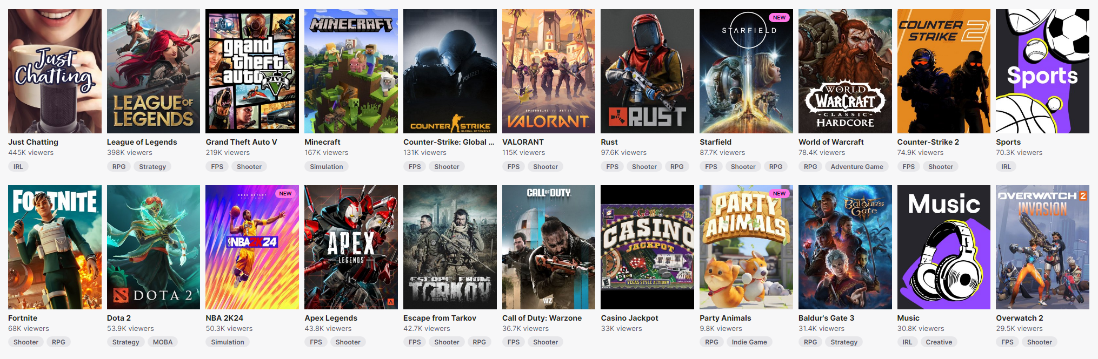Select Shooter tag under Grand Theft Auto V

click(x=249, y=167)
